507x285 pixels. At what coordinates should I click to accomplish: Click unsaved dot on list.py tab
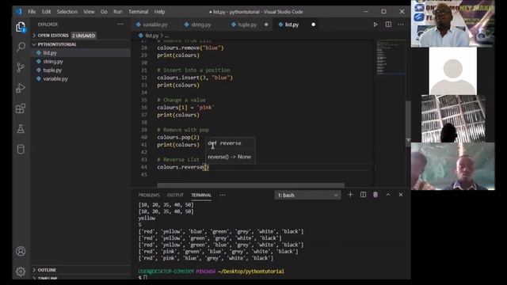[314, 25]
